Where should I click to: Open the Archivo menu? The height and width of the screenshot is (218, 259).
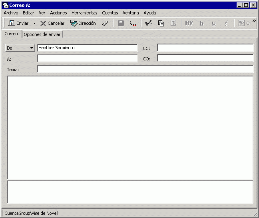click(11, 13)
